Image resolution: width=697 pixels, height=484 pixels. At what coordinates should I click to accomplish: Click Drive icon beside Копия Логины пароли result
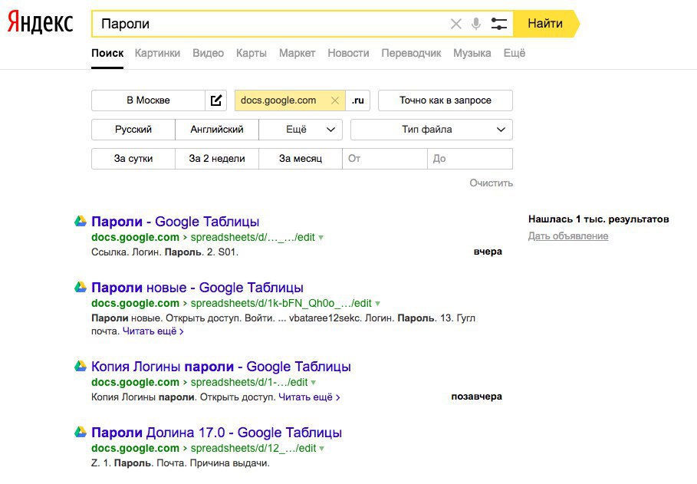point(81,366)
